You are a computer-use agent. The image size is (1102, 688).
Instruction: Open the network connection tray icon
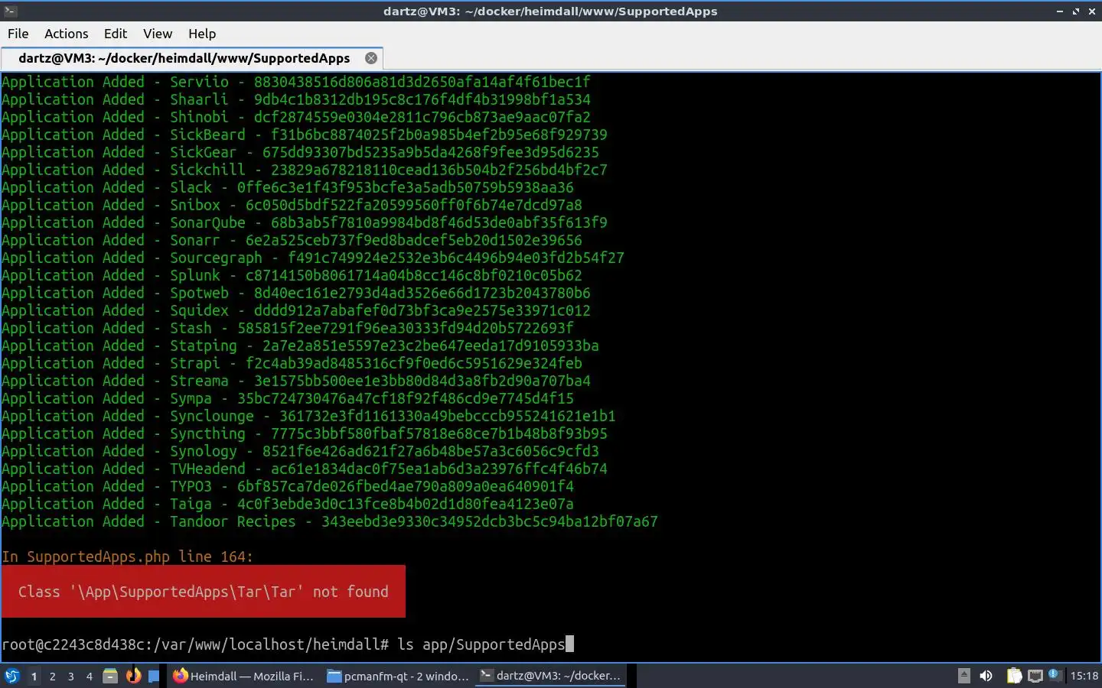1035,676
